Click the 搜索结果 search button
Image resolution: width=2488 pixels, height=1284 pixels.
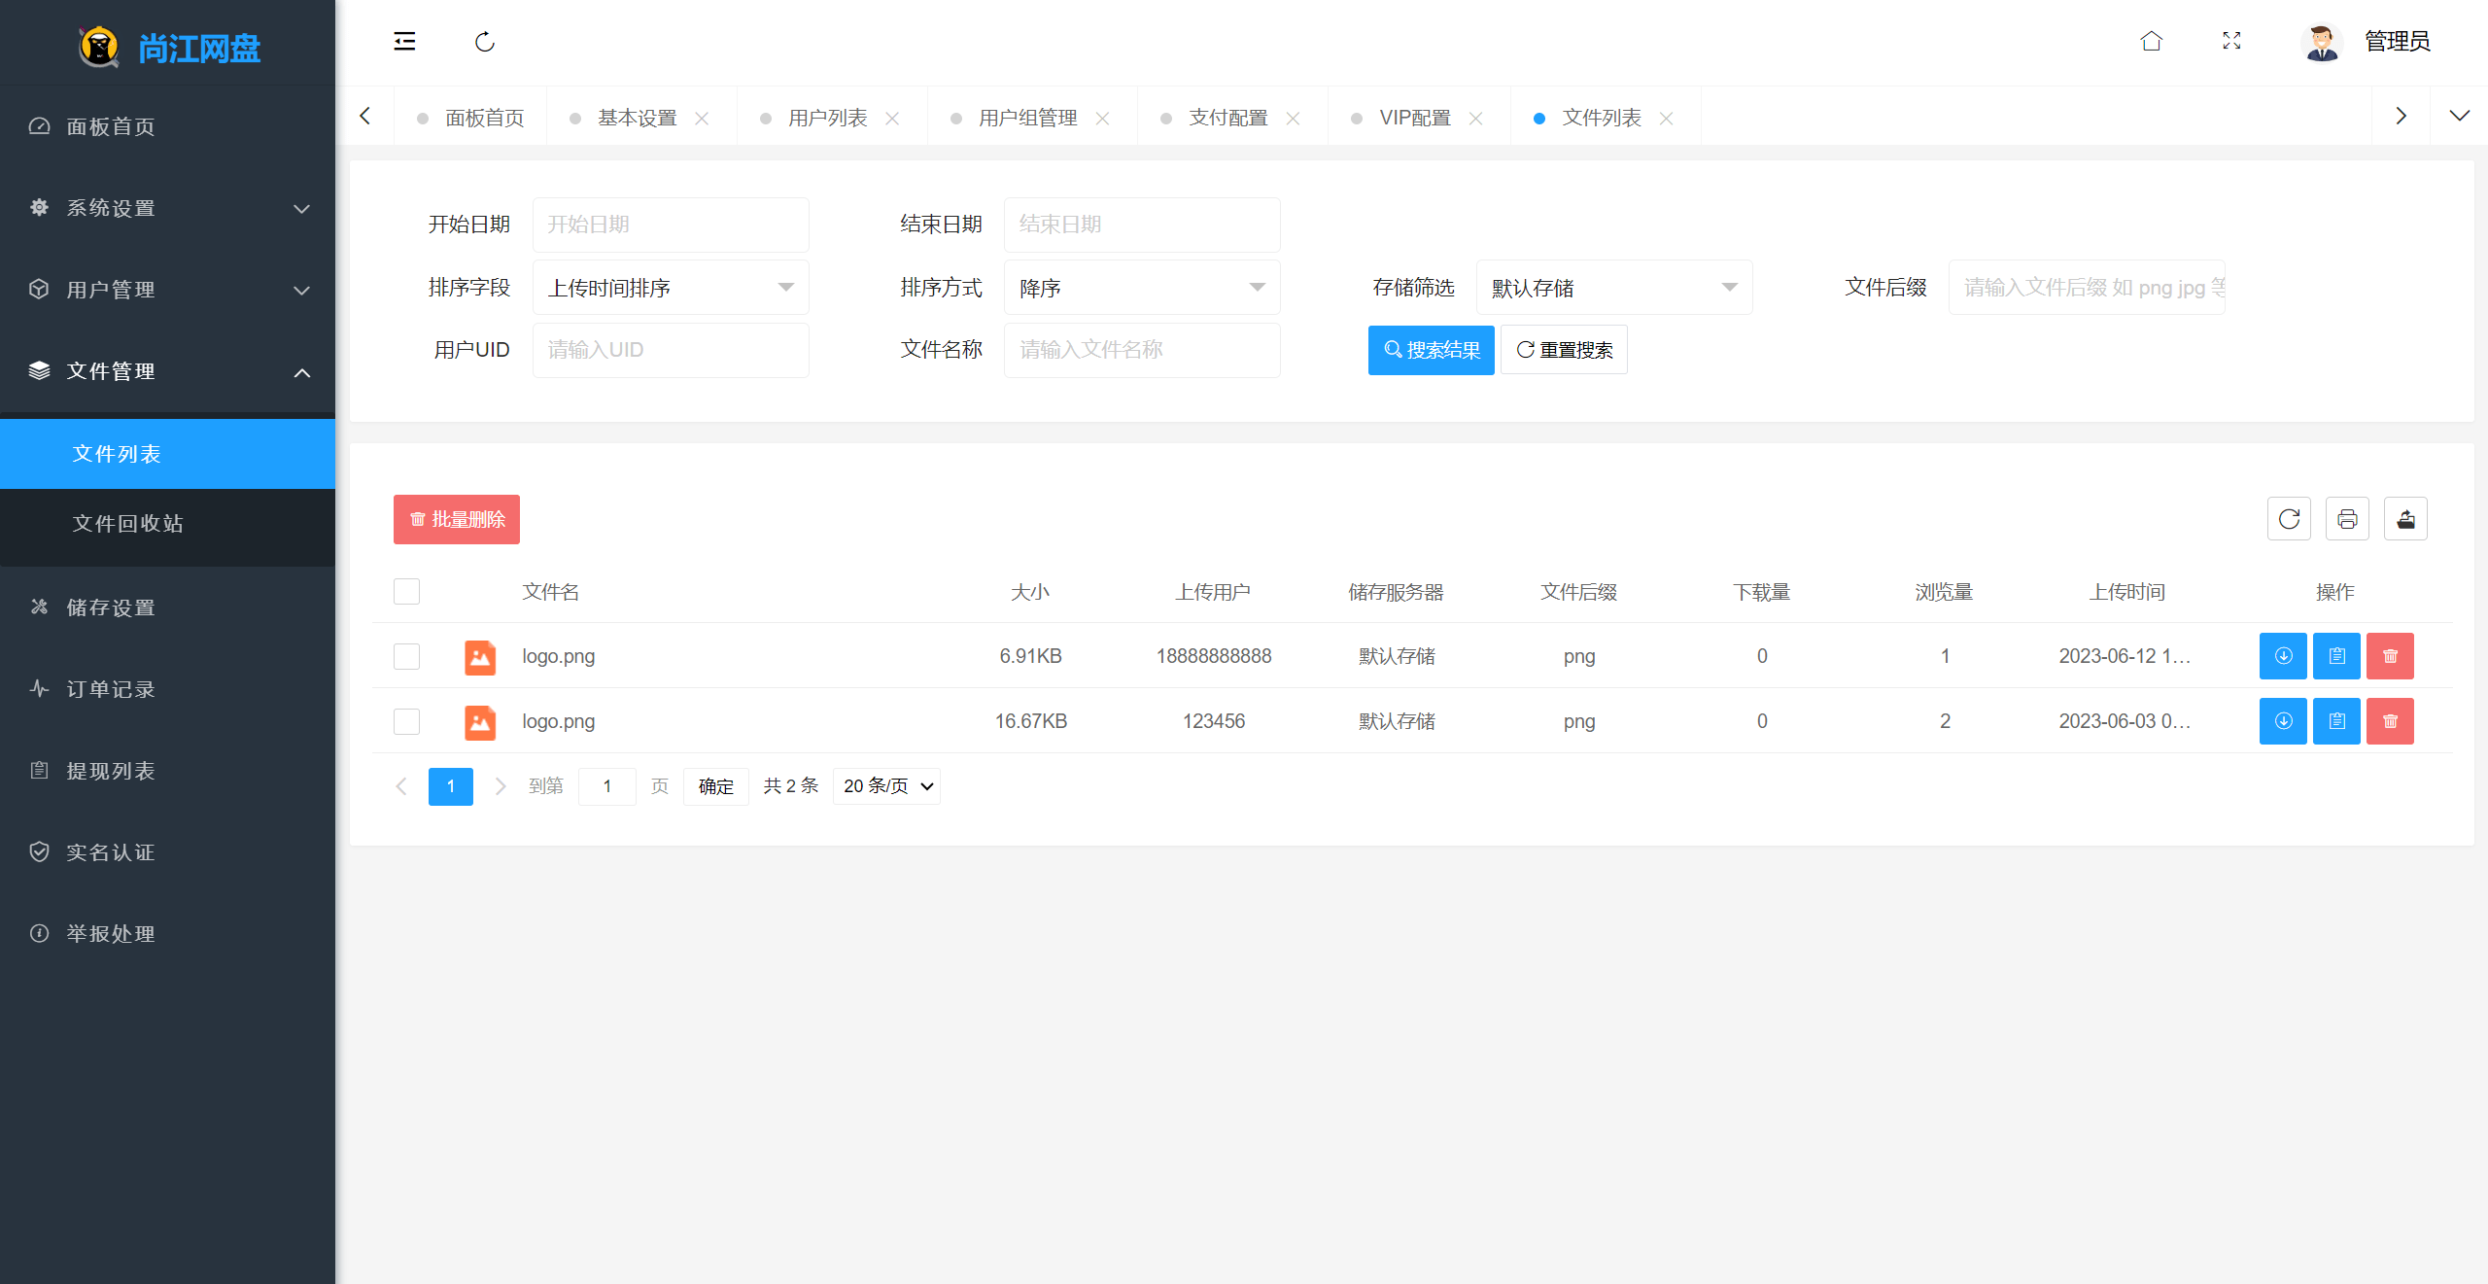pos(1431,350)
